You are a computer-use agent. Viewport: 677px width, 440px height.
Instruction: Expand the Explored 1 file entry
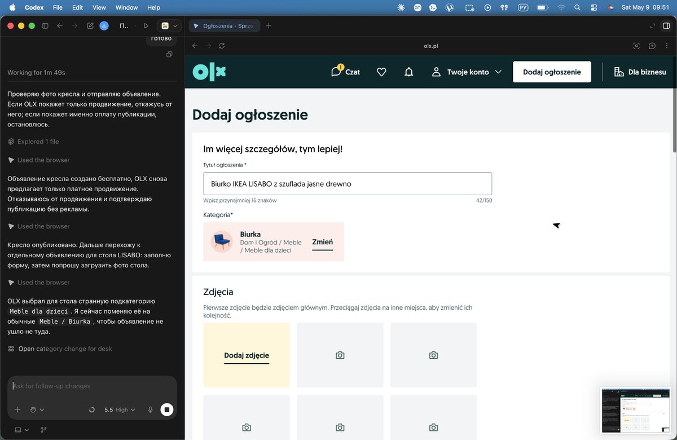tap(33, 142)
